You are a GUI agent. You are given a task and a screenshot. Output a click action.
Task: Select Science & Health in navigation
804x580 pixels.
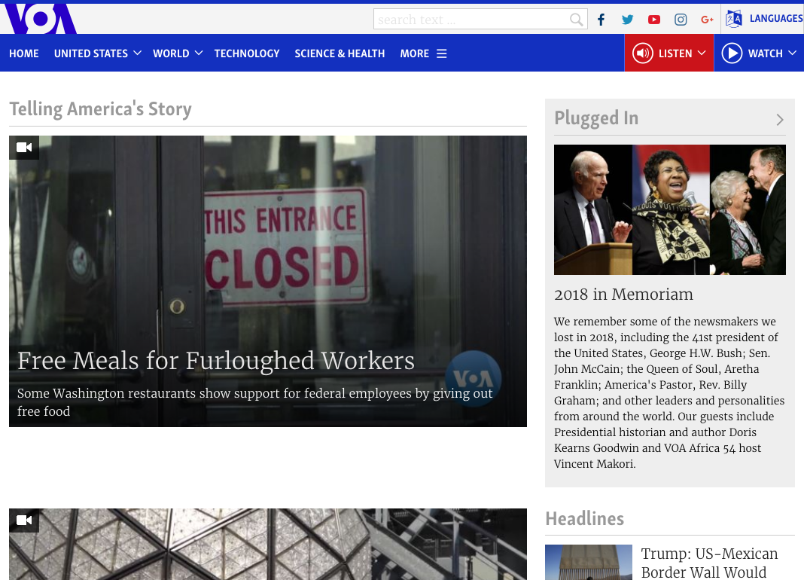click(x=340, y=53)
